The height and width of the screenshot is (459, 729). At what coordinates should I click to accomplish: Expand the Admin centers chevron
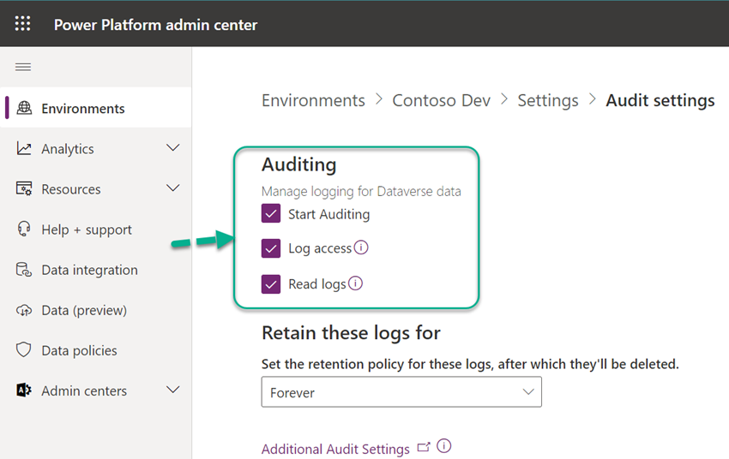pos(173,390)
